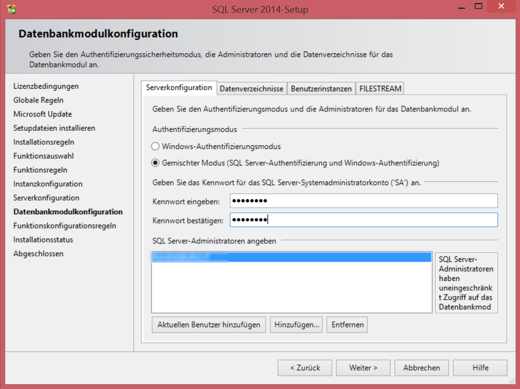Viewport: 520px width, 389px height.
Task: Minimize the setup window
Action: (x=459, y=6)
